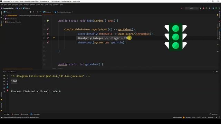
Task: Open Run panel options three-dot icon
Action: click(214, 72)
